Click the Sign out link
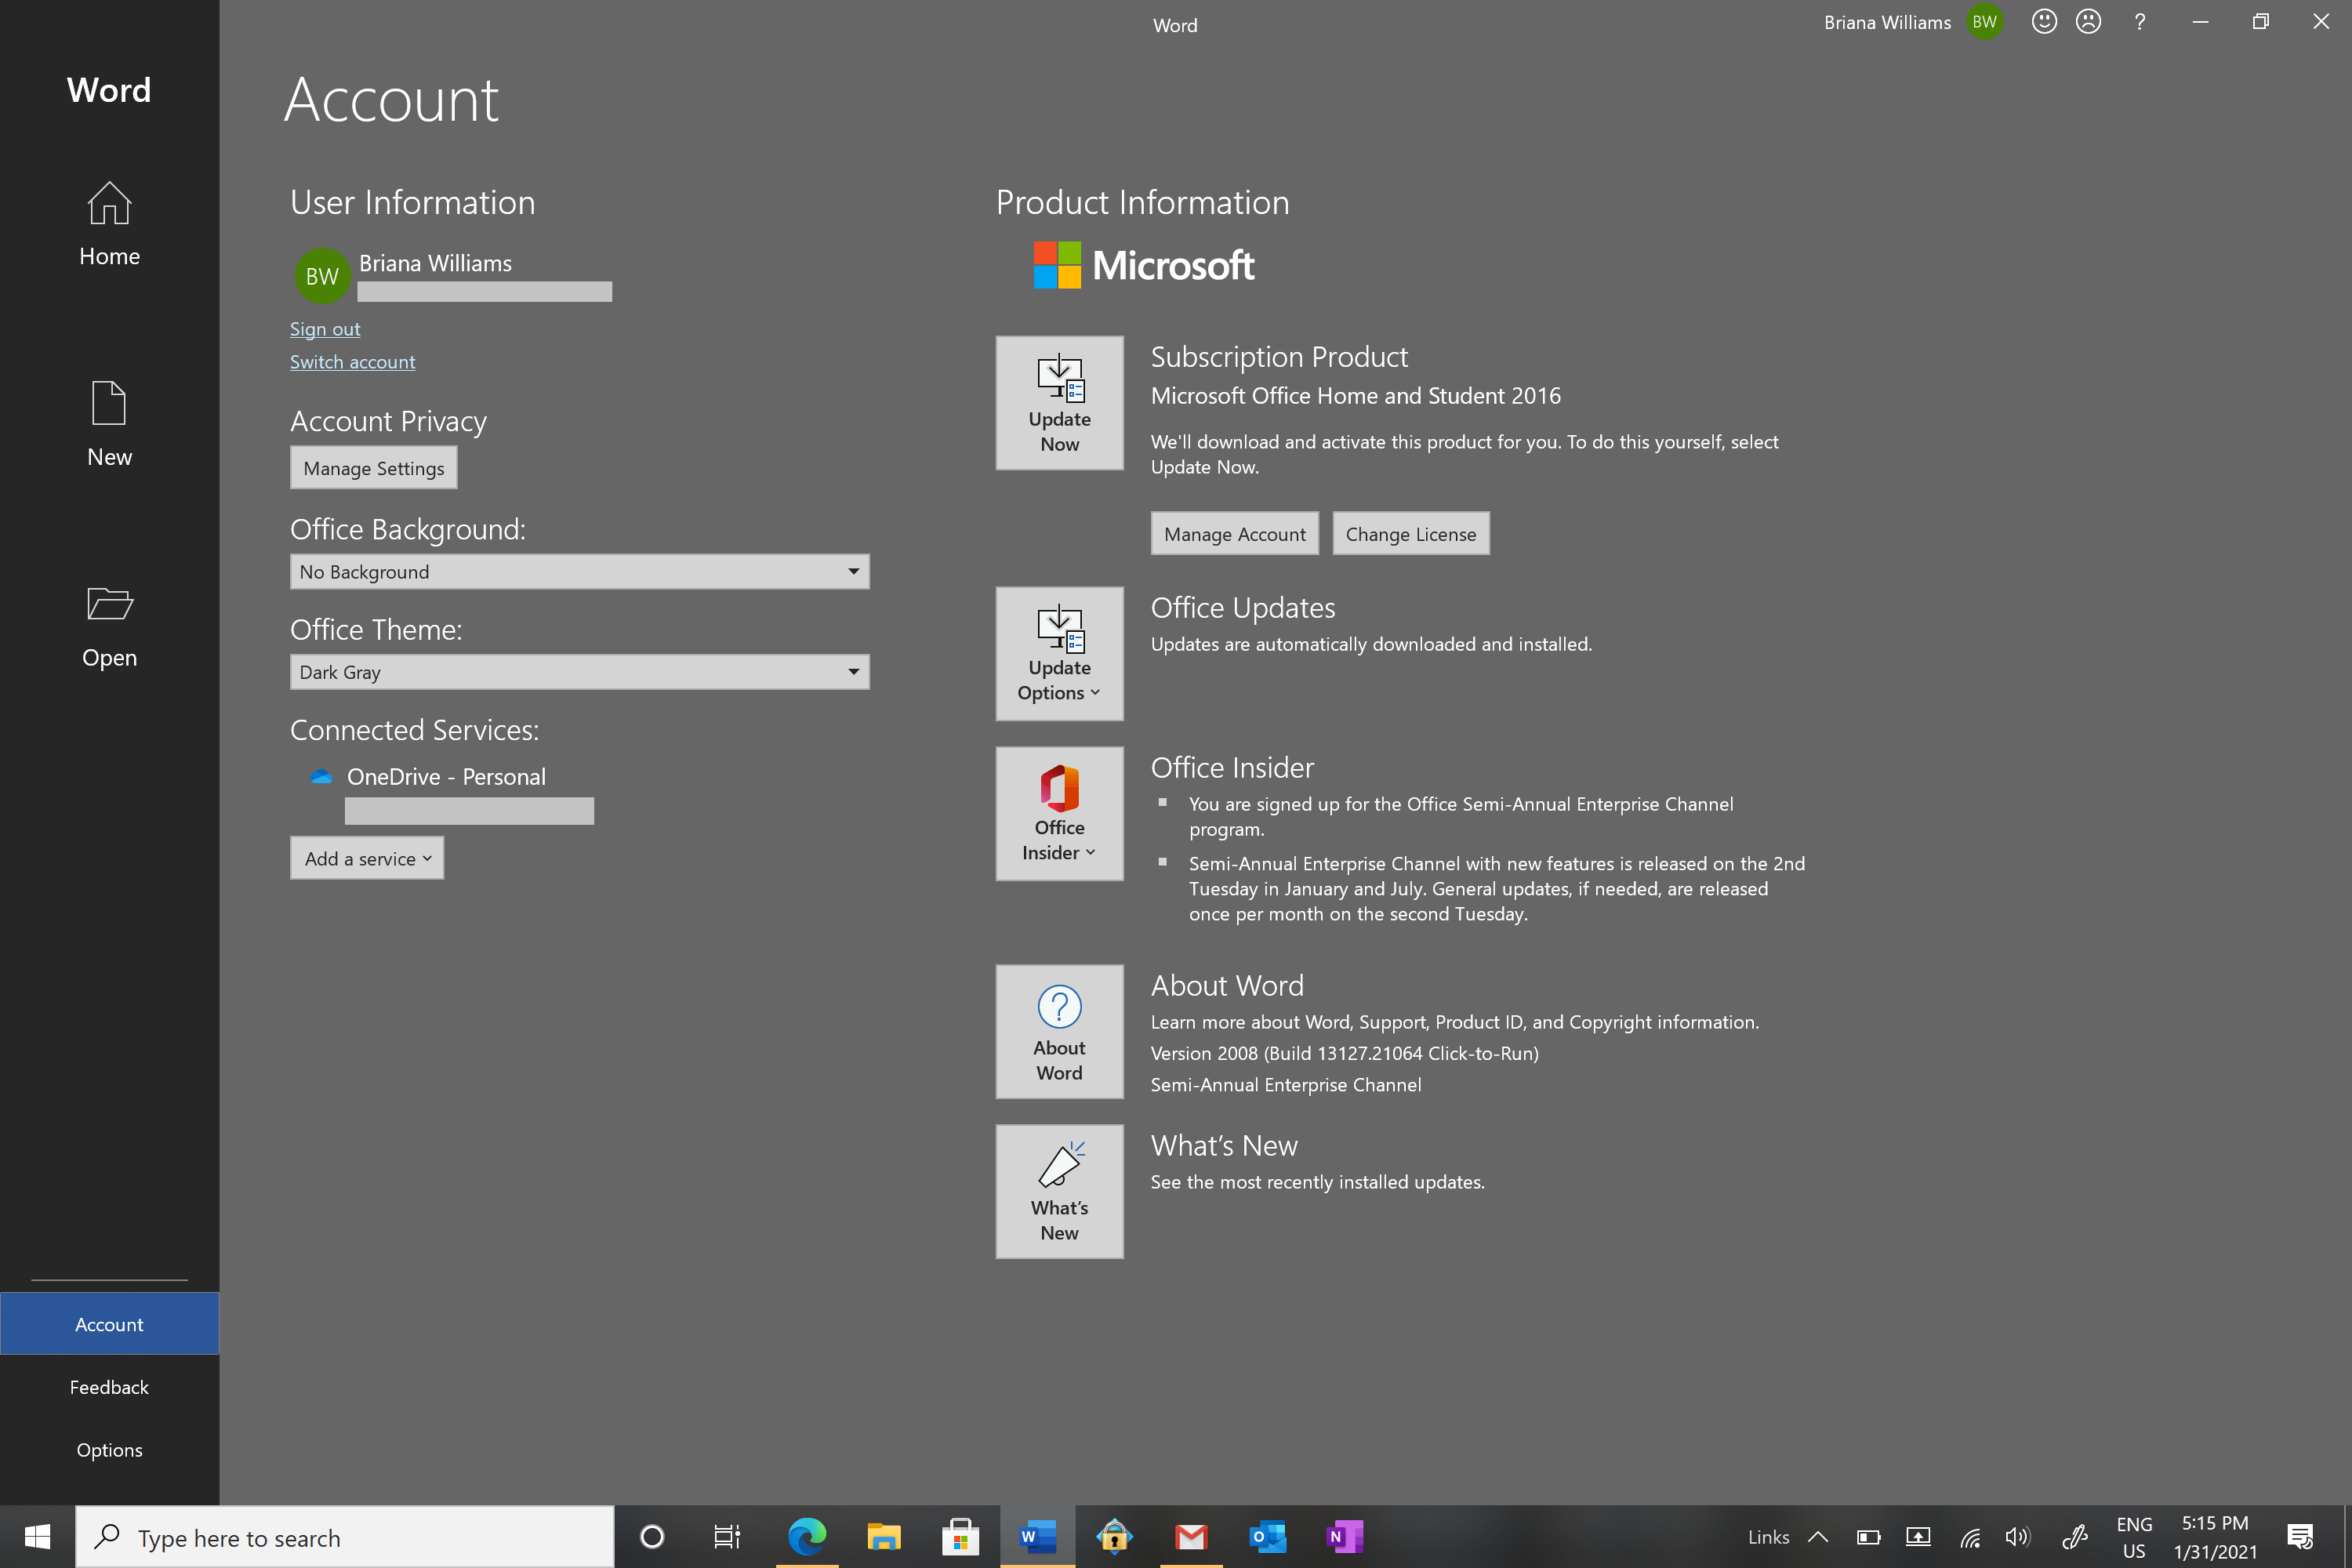Image resolution: width=2352 pixels, height=1568 pixels. pyautogui.click(x=324, y=329)
